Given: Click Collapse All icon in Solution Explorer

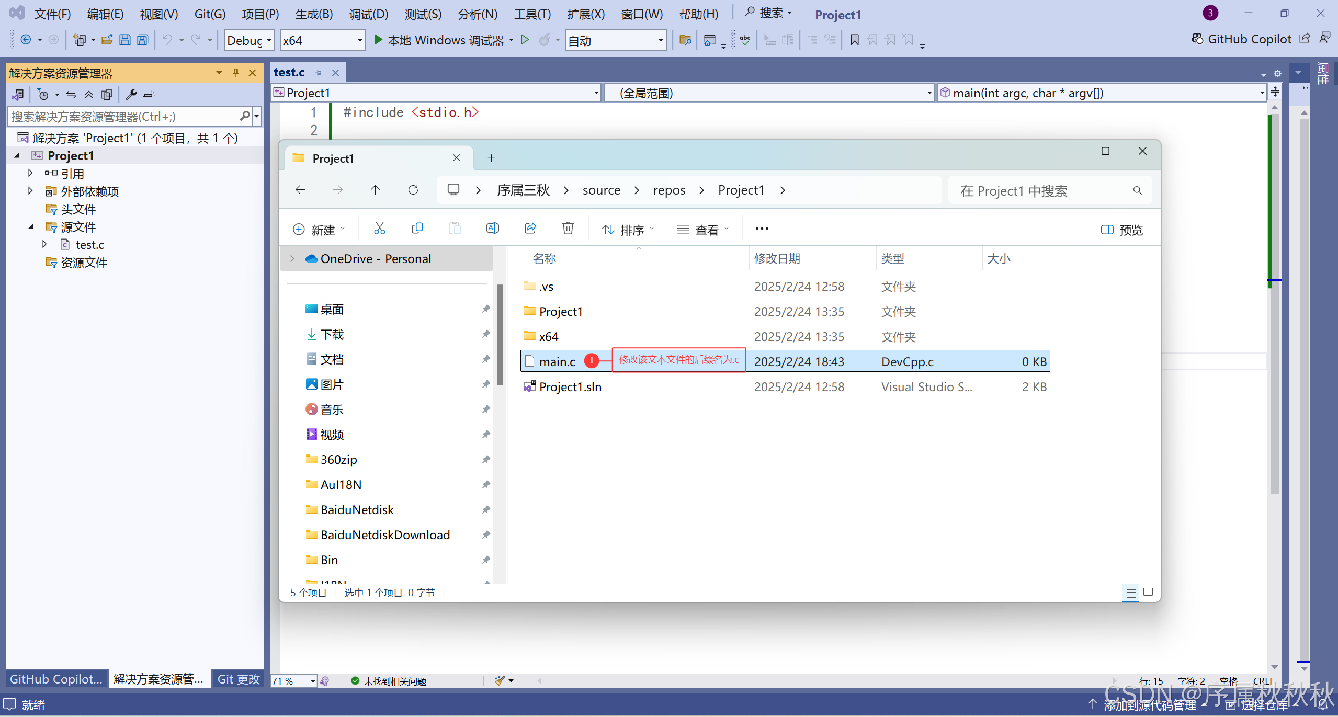Looking at the screenshot, I should [89, 95].
